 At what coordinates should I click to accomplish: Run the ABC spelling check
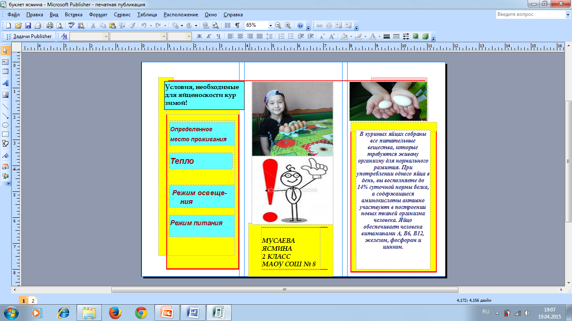(x=72, y=25)
